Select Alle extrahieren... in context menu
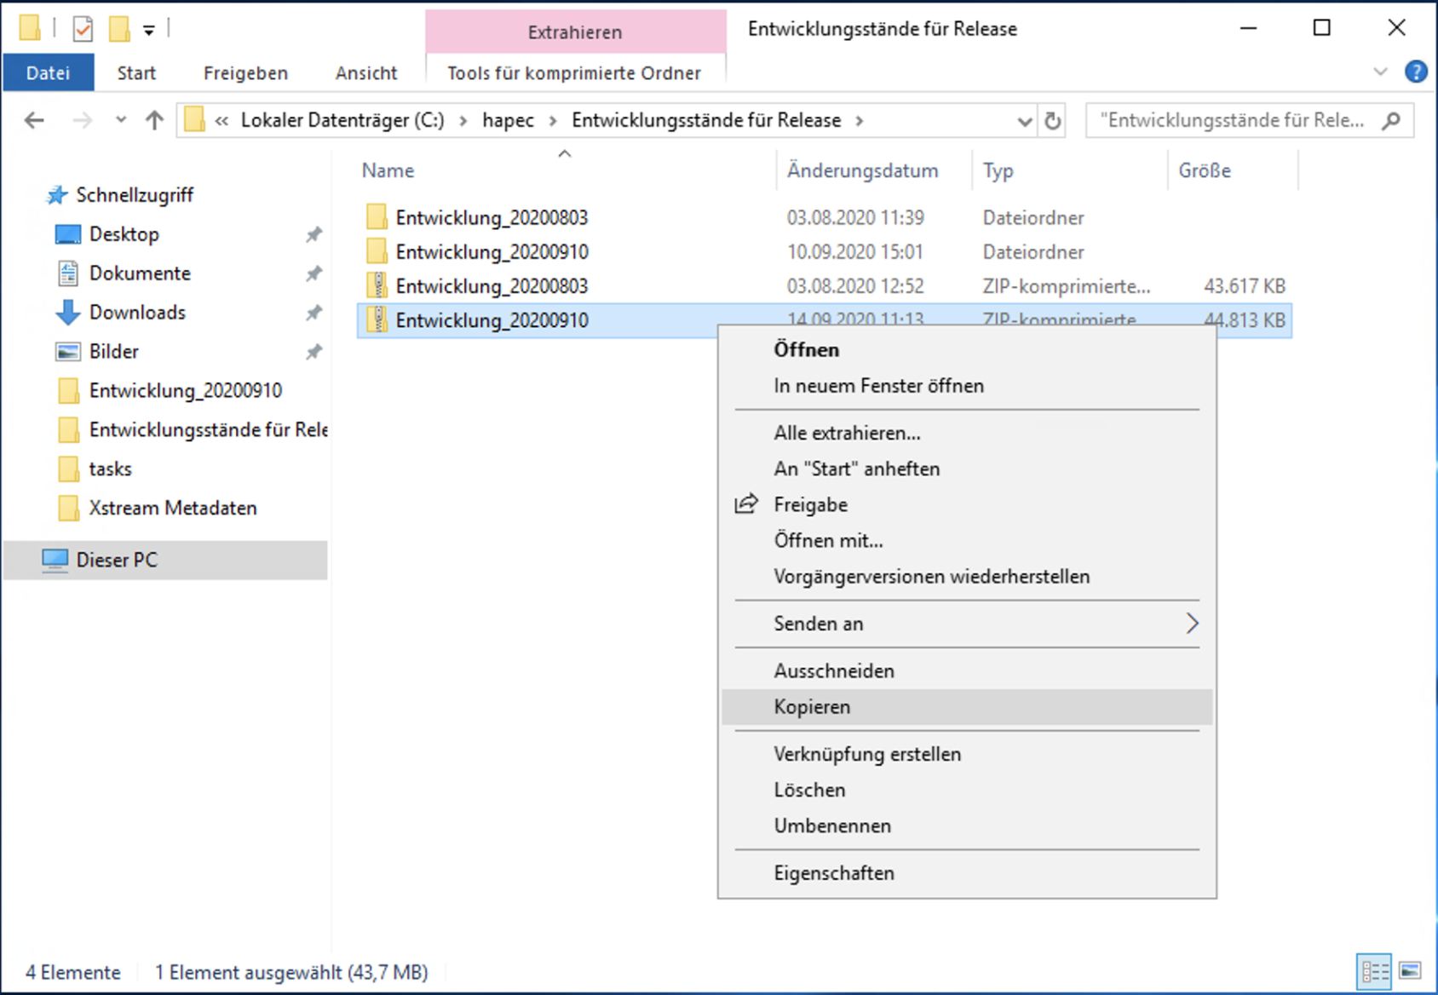This screenshot has height=995, width=1438. coord(847,433)
